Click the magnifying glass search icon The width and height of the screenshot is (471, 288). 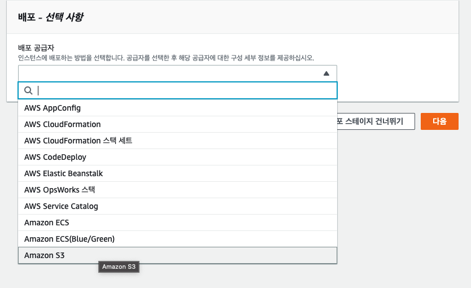[x=28, y=90]
